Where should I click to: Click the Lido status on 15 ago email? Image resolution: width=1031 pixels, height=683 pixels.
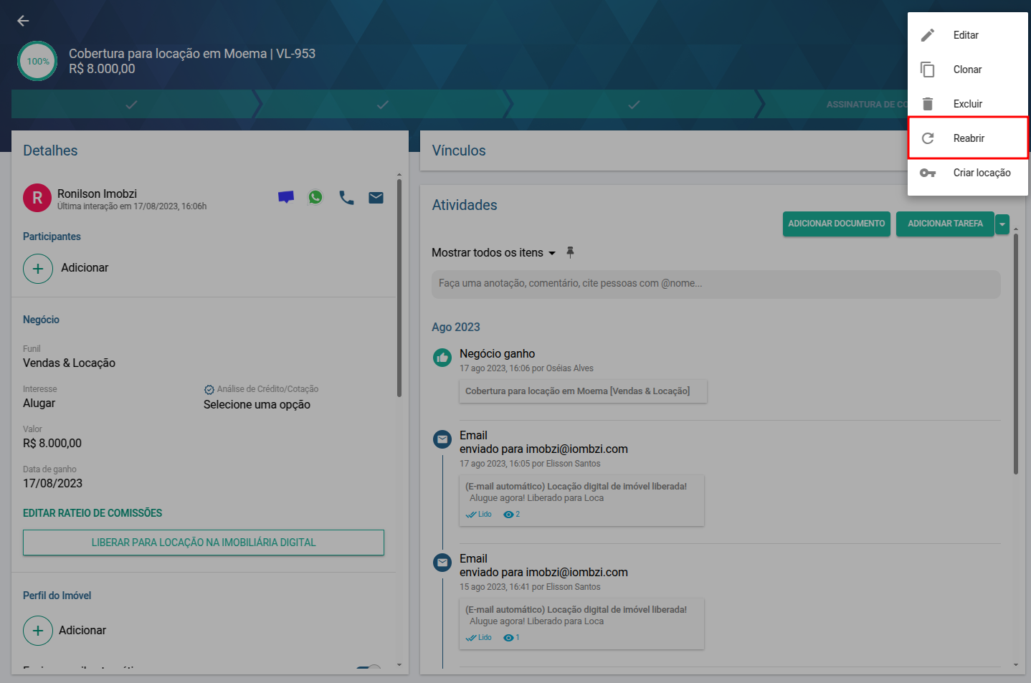479,638
